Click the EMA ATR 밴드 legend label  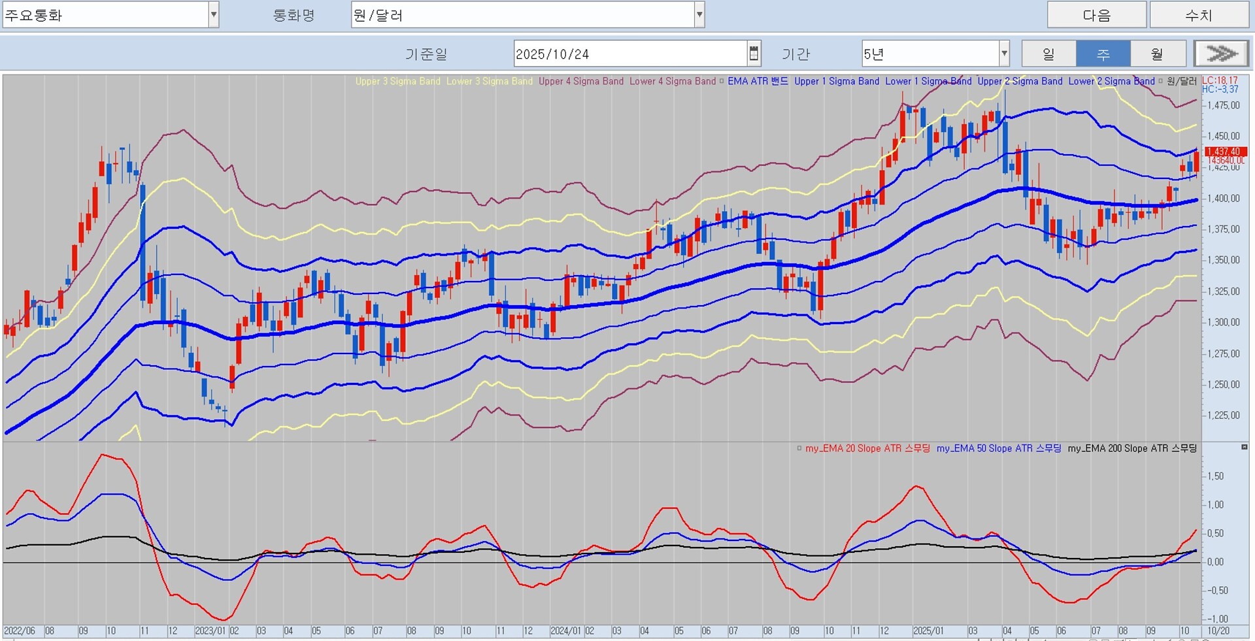(758, 81)
